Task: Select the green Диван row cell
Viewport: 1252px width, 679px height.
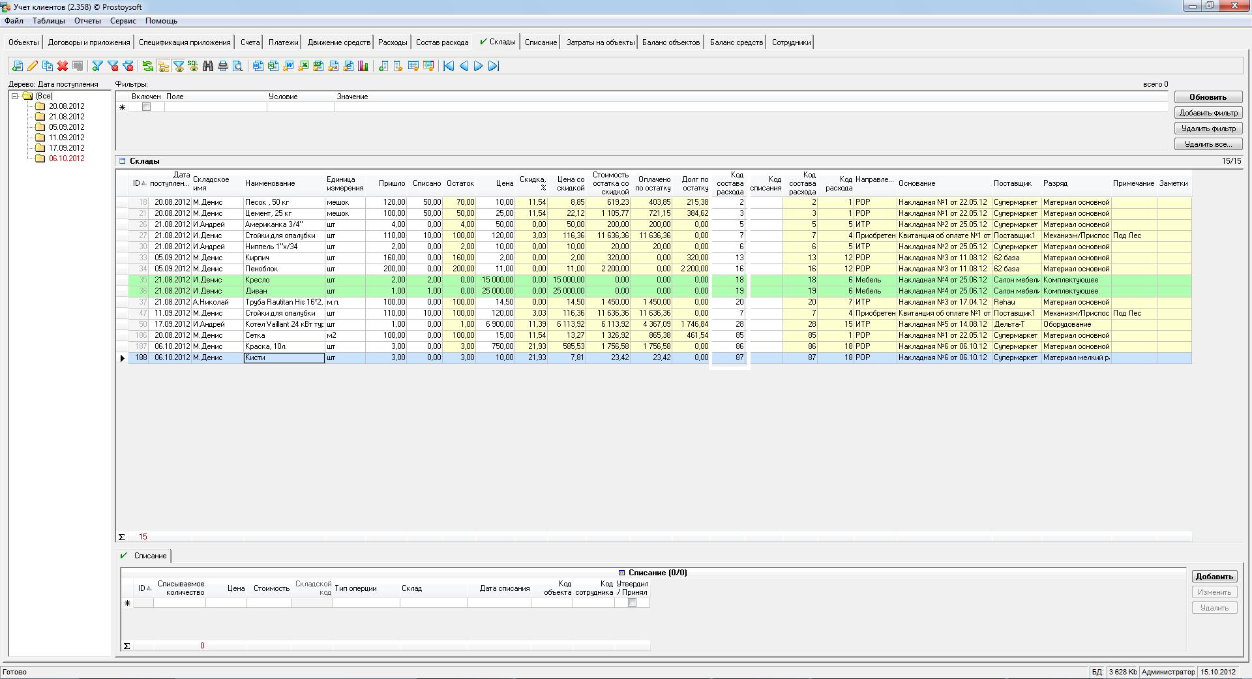Action: [x=284, y=291]
